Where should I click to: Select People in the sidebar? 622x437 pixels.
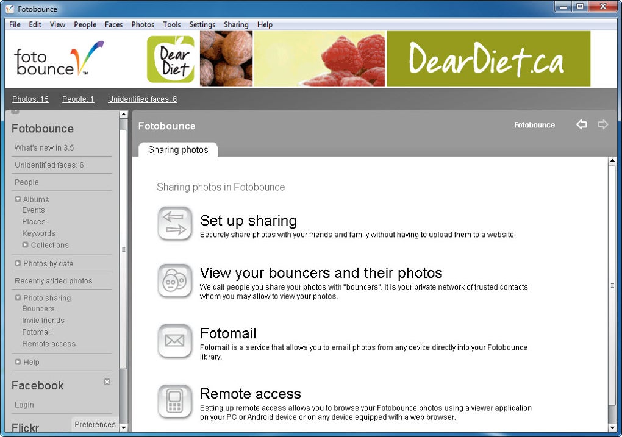click(27, 182)
